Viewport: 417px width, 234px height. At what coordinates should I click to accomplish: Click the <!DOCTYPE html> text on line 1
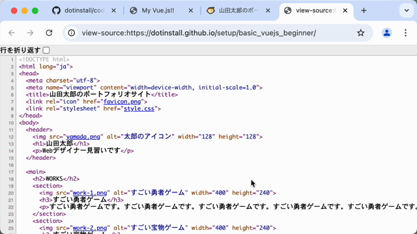44,59
